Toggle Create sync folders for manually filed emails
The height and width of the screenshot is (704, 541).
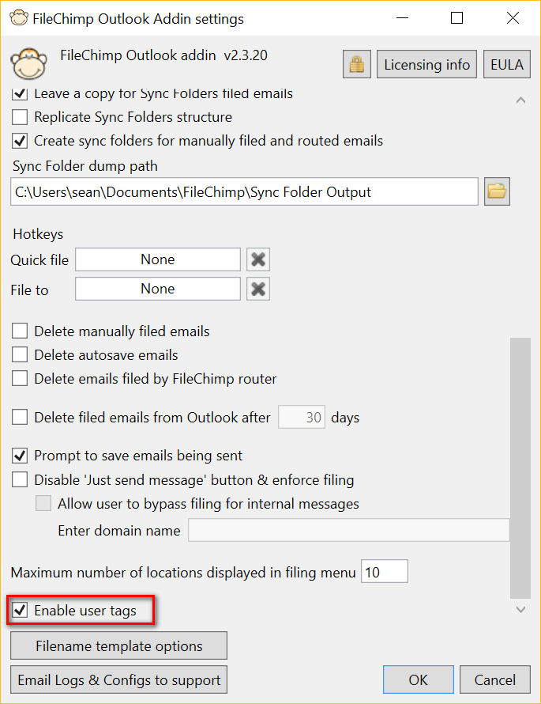coord(20,141)
